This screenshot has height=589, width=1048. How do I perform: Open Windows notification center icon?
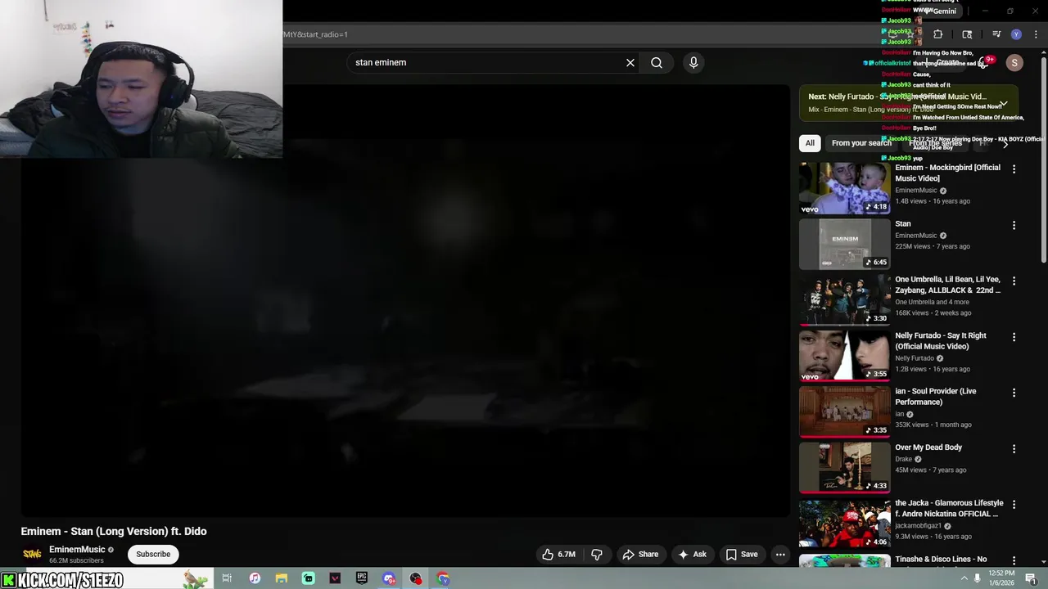[x=1032, y=579]
